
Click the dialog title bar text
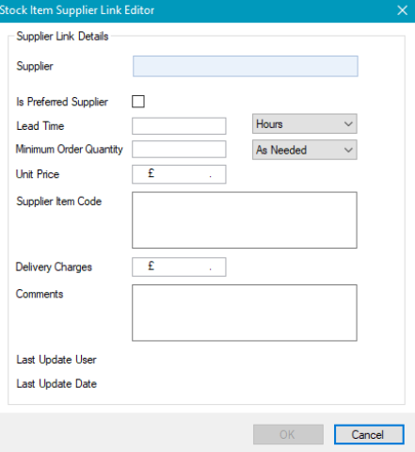77,10
